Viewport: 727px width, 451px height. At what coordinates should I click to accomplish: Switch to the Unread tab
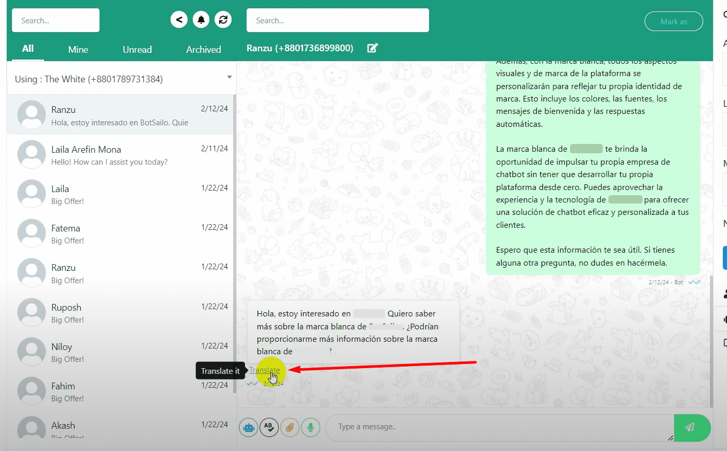tap(137, 50)
